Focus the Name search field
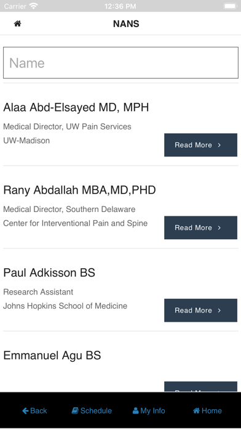The height and width of the screenshot is (429, 241). tap(120, 63)
